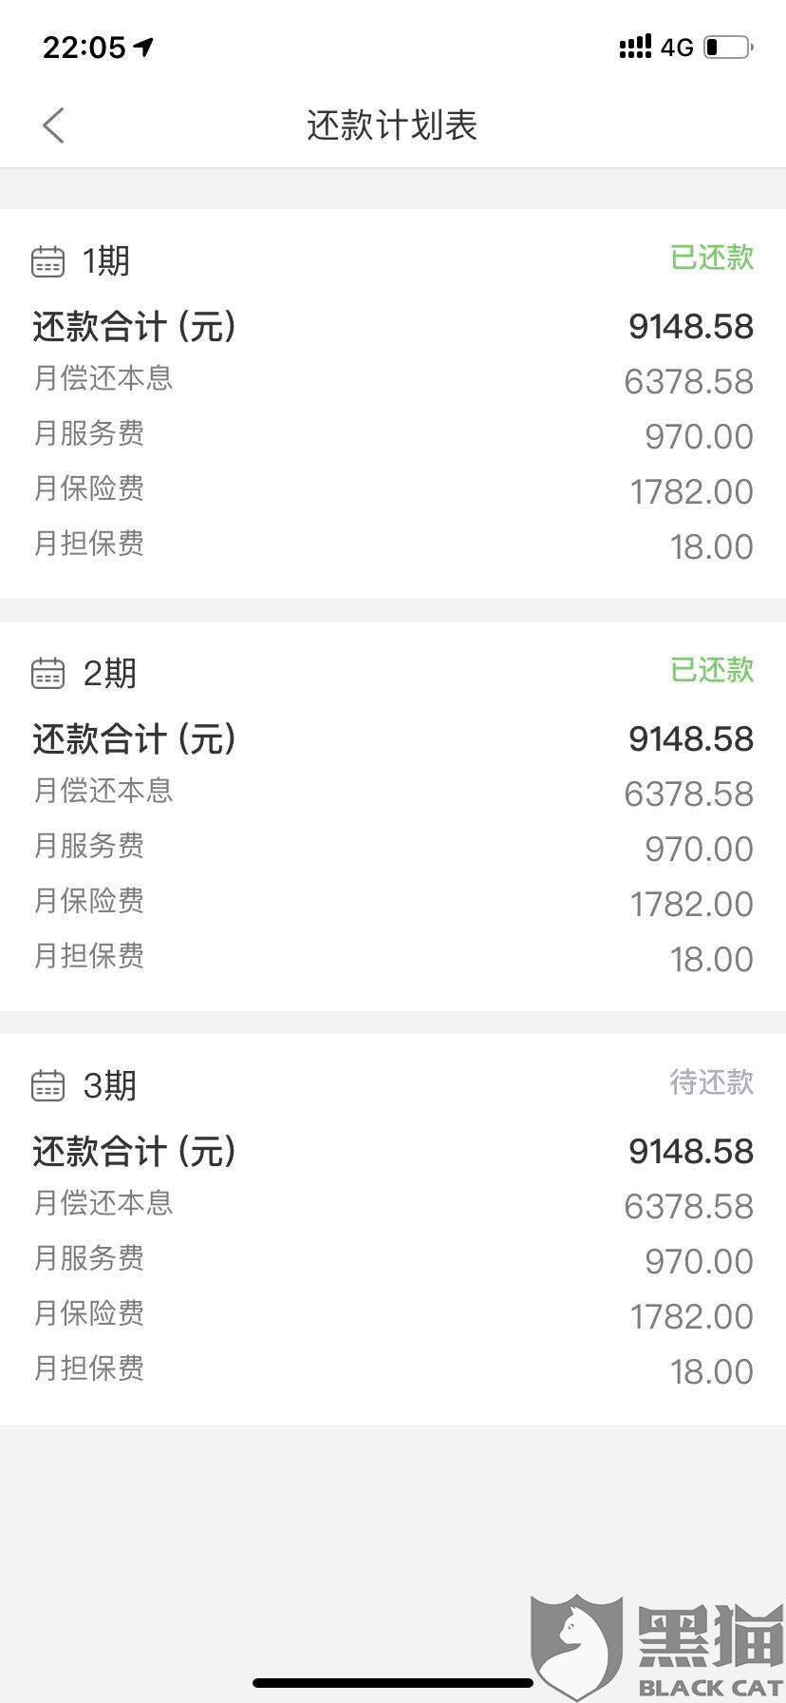Tap the location arrow beside the time
The width and height of the screenshot is (786, 1703).
coord(143,47)
